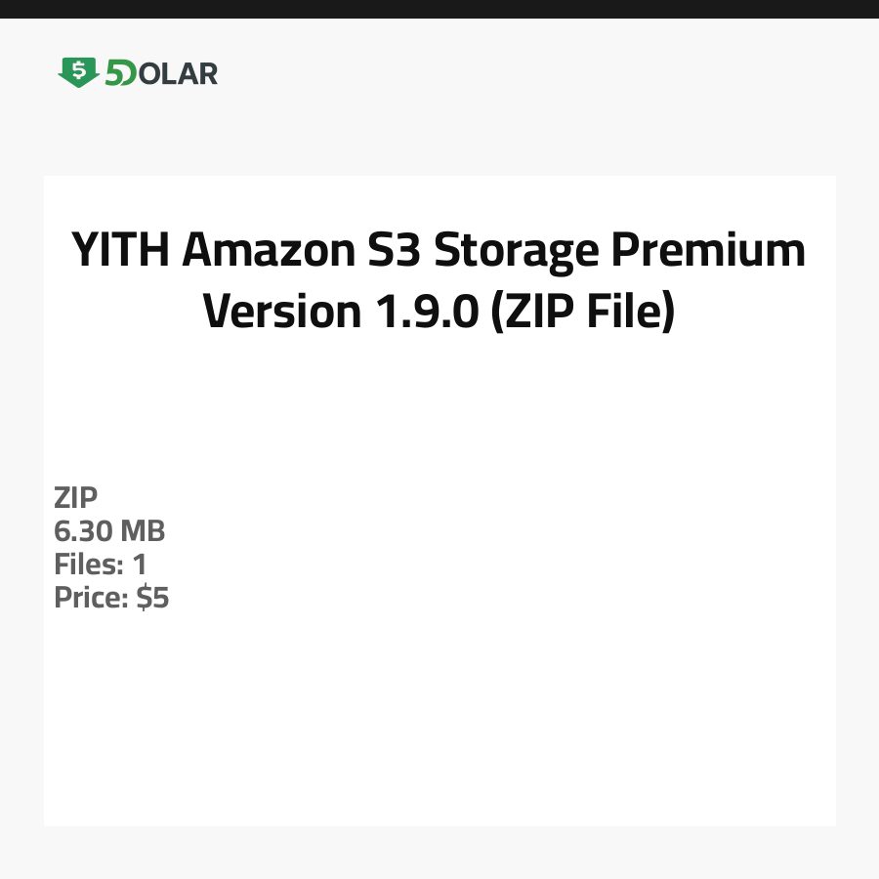Click the Files: 1 count line
The width and height of the screenshot is (879, 879).
pyautogui.click(x=100, y=565)
